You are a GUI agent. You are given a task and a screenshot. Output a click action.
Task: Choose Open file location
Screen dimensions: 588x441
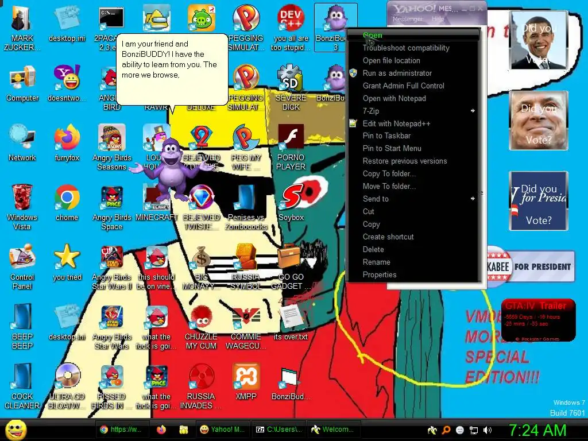[413, 60]
